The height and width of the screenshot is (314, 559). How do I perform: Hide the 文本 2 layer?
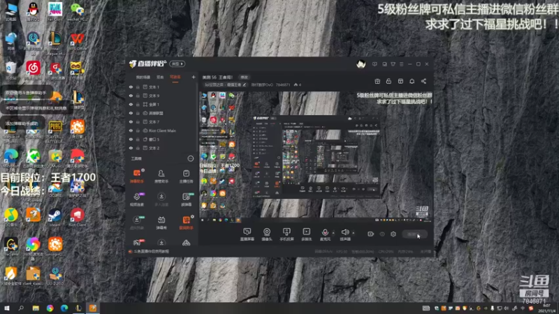pyautogui.click(x=131, y=148)
